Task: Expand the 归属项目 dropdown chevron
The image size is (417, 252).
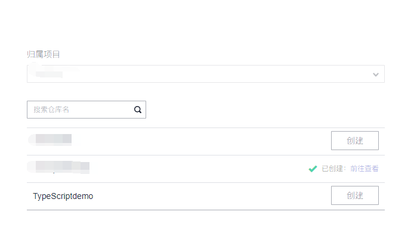Action: [375, 74]
